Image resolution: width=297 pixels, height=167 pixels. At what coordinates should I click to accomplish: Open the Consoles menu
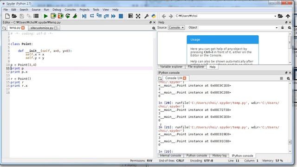click(70, 9)
